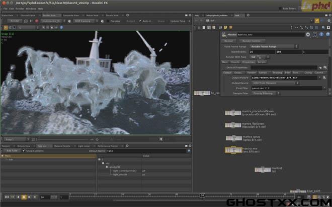Open the Sample Filter dropdown
This screenshot has height=207, width=332.
[x=266, y=93]
